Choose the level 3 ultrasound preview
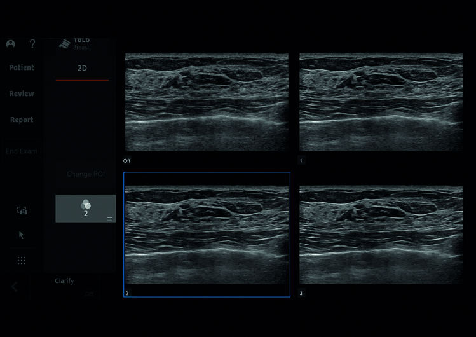This screenshot has width=476, height=337. point(381,234)
